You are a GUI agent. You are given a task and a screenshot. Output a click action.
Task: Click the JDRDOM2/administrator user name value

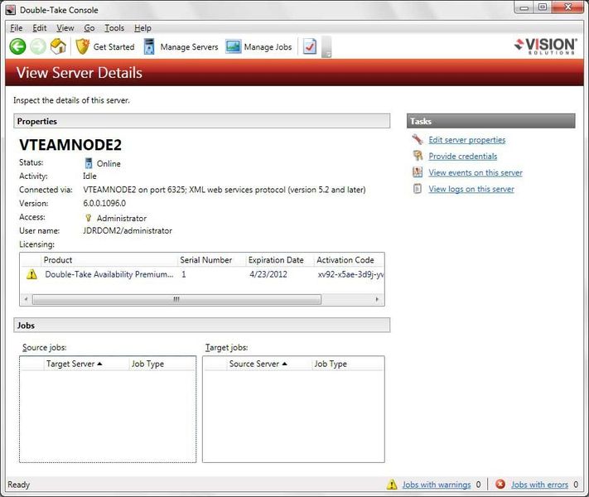[128, 230]
